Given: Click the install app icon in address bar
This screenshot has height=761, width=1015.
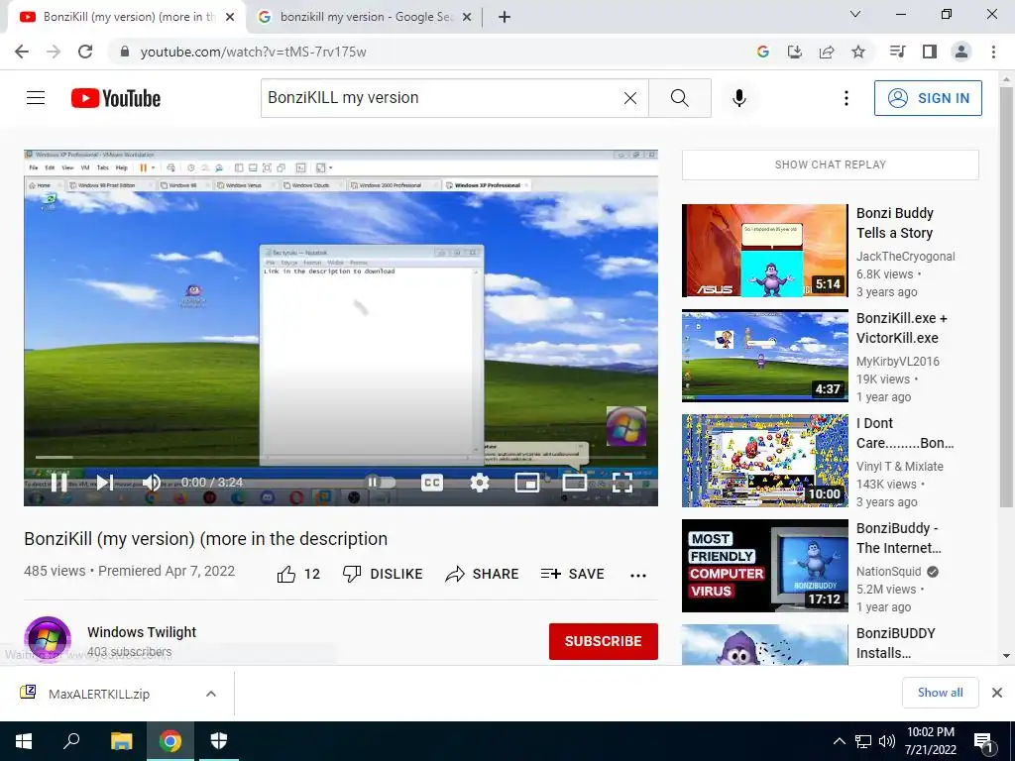Looking at the screenshot, I should (794, 52).
